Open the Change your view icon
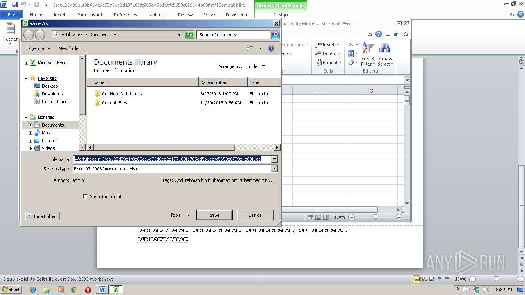525x295 pixels. tap(250, 48)
